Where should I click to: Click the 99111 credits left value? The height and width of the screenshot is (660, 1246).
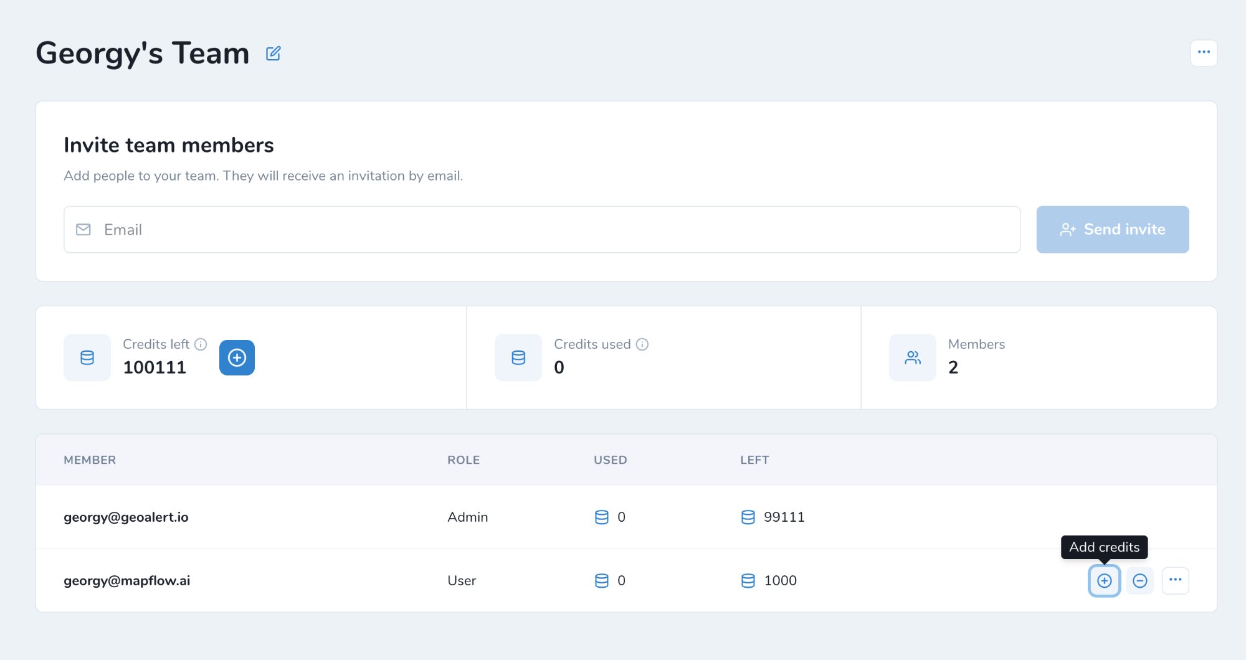[x=784, y=517]
